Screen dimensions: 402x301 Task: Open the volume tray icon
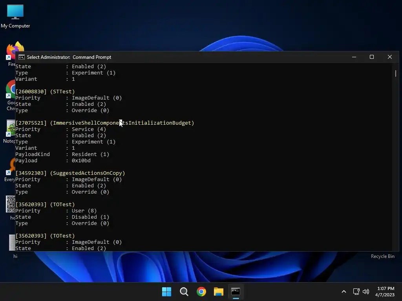coord(366,292)
